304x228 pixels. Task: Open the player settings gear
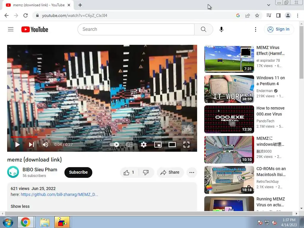click(143, 145)
